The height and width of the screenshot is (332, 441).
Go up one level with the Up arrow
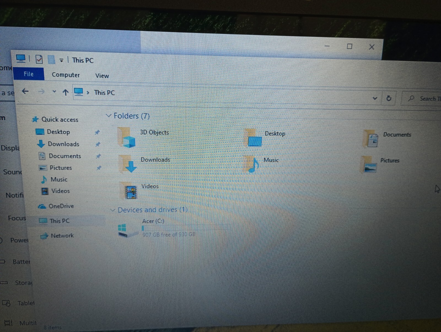click(65, 92)
